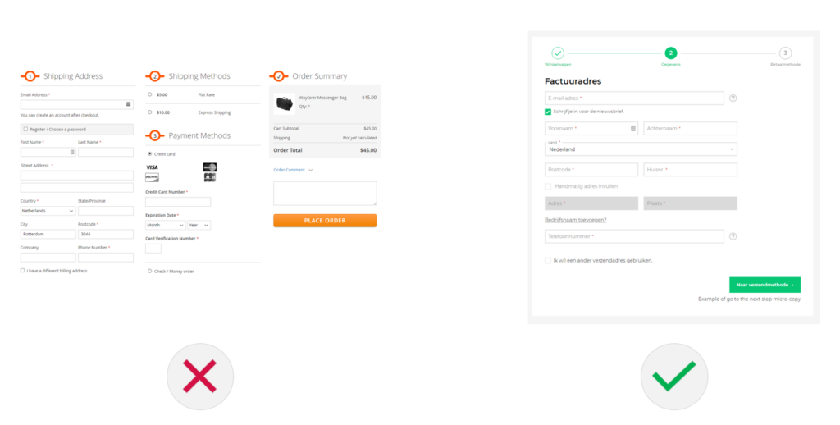Expand the Order Comment section
Screen dimensions: 840x425
293,170
